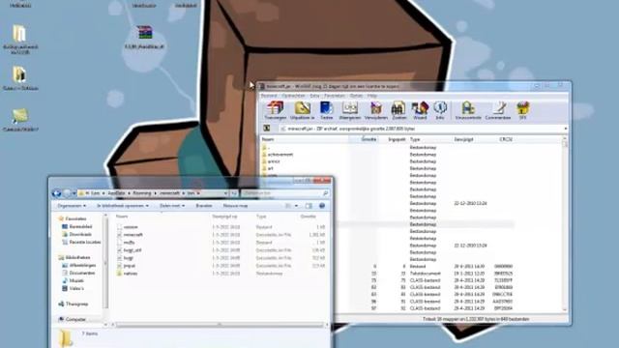Viewport: 619px width, 348px height.
Task: Click the Nieuwe map button in Explorer
Action: pos(236,206)
